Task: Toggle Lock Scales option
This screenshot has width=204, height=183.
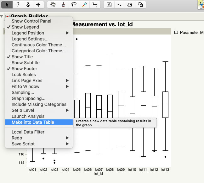Action: pyautogui.click(x=39, y=75)
